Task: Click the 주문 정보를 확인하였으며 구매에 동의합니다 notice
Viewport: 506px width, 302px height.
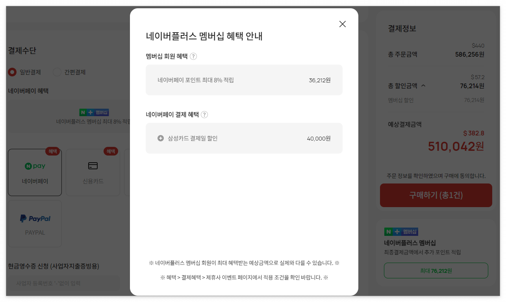Action: [436, 176]
